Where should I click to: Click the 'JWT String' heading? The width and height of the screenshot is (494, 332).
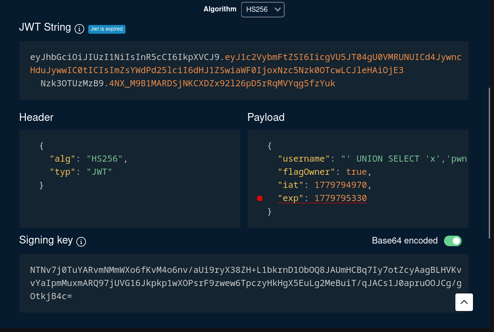click(45, 27)
